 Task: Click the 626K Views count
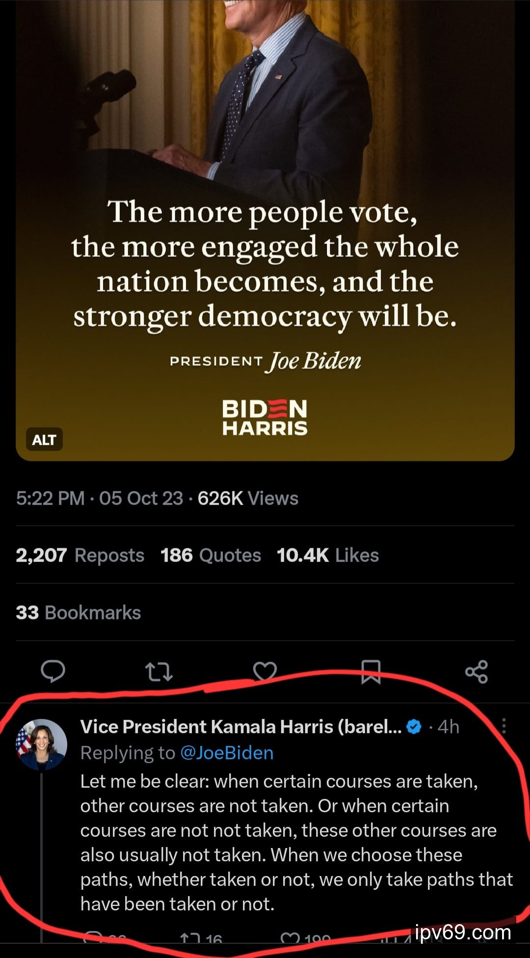coord(248,498)
